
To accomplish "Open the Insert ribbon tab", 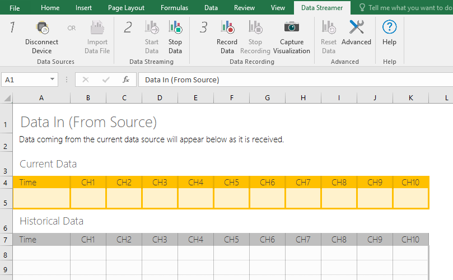I will pos(84,8).
